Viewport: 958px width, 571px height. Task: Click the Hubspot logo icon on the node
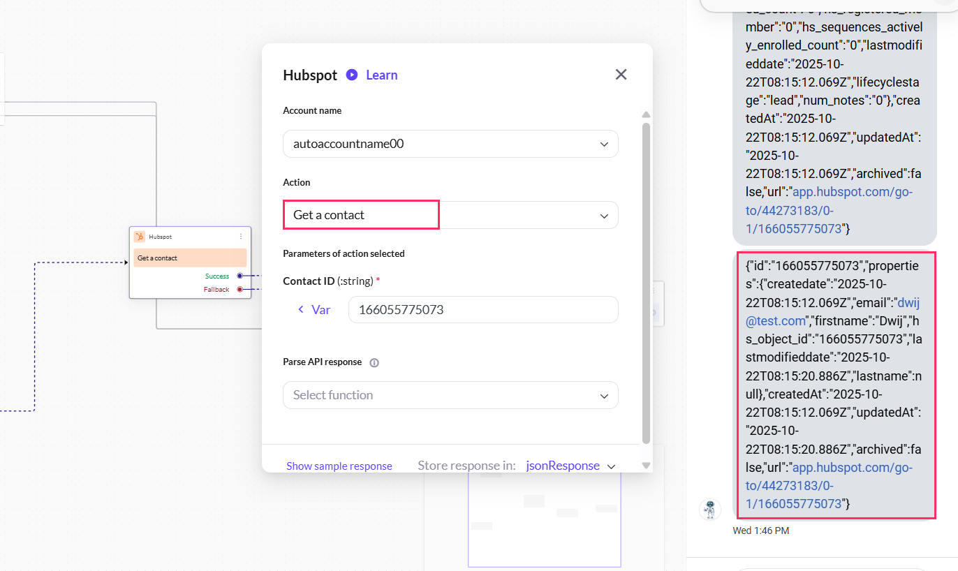140,237
